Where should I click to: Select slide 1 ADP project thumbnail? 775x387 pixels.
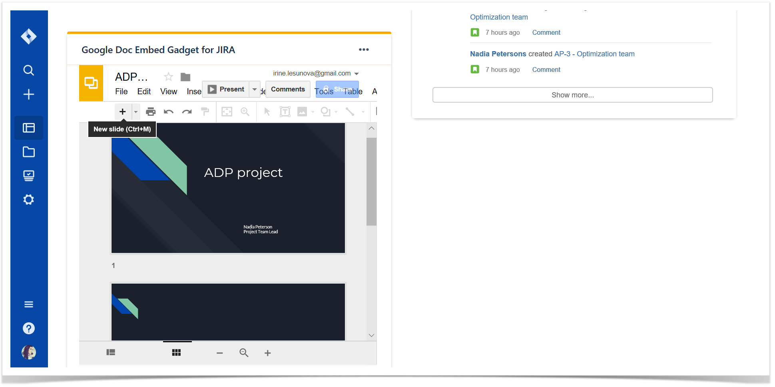click(228, 188)
